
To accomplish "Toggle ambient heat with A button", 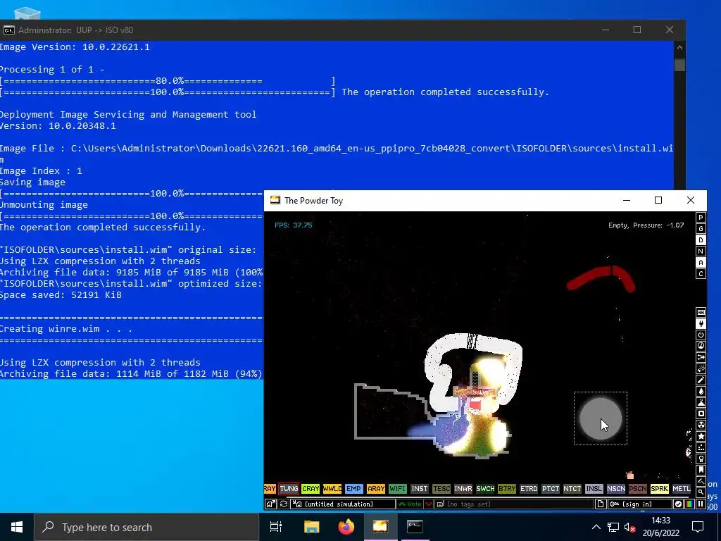I will coord(701,263).
